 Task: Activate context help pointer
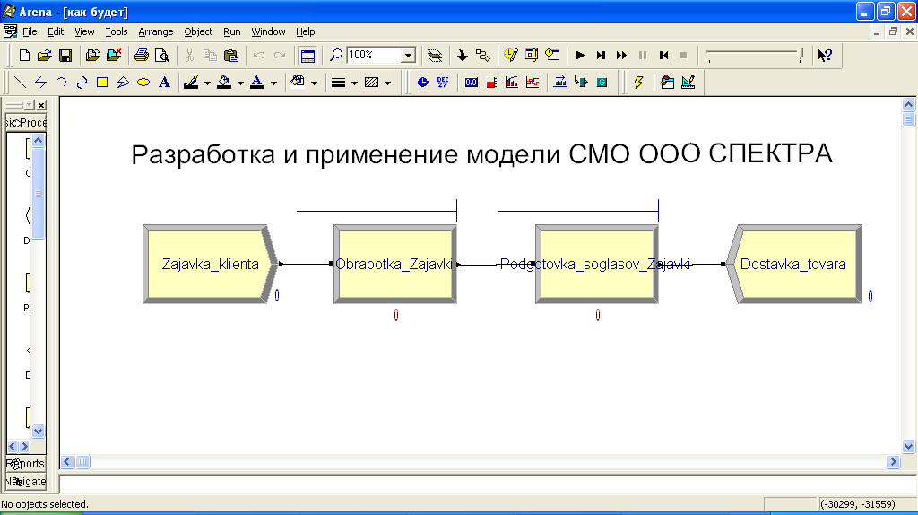(826, 55)
